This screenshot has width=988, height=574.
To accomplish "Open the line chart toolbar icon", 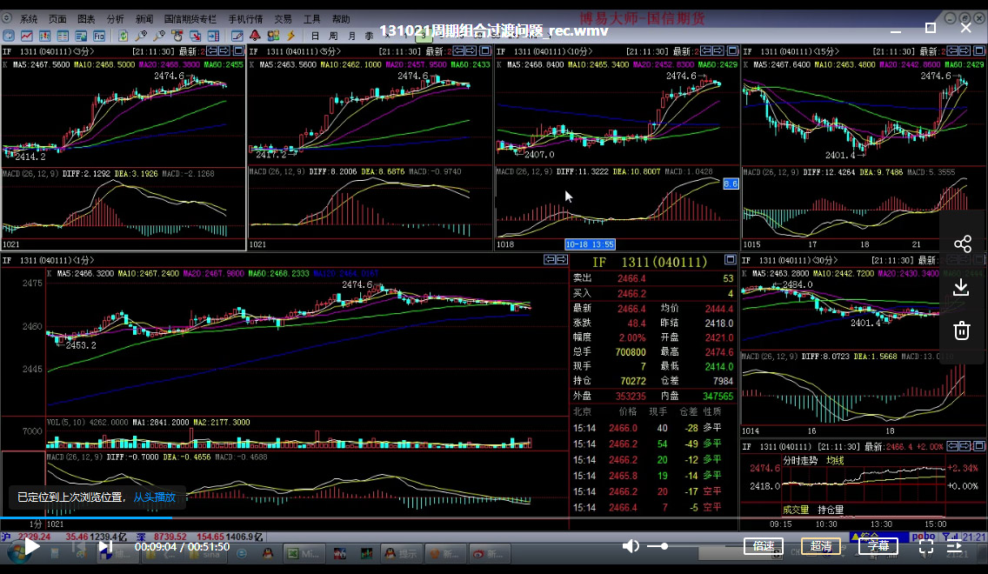I will [x=27, y=36].
